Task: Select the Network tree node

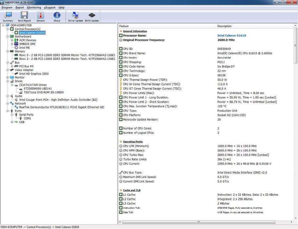Action: tap(20, 103)
